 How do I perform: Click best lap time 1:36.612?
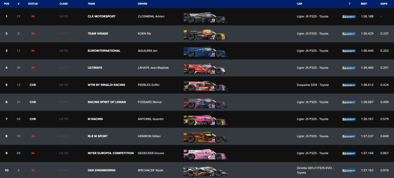[x=367, y=85]
